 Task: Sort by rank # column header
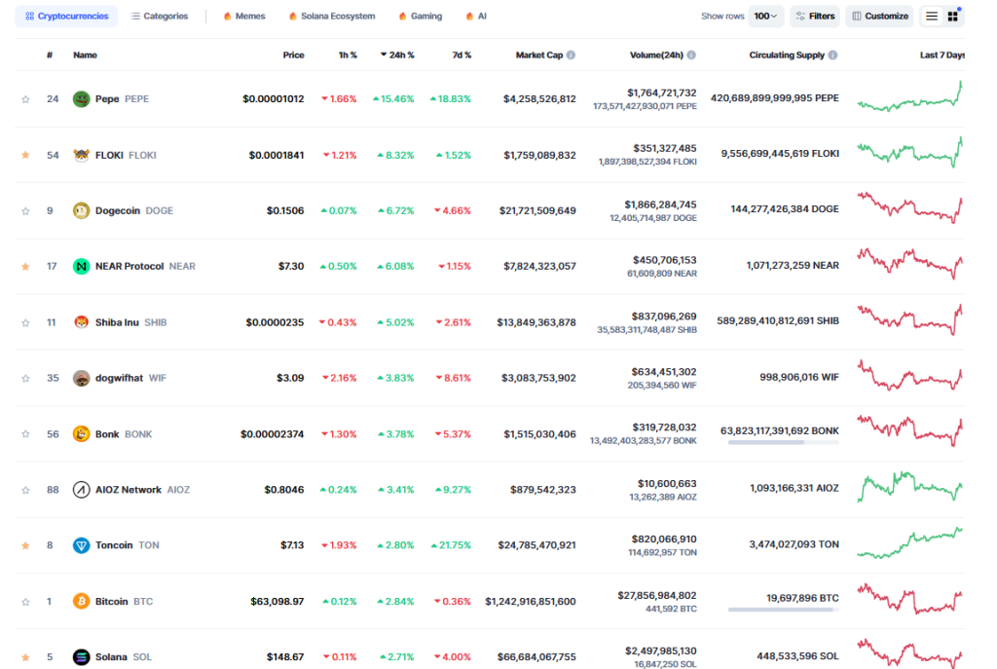(50, 56)
